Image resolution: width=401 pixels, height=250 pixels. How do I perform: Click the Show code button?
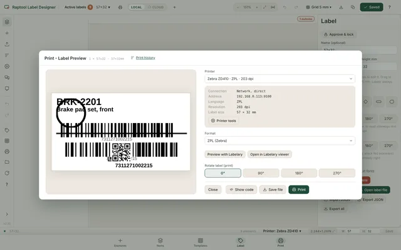pos(241,190)
